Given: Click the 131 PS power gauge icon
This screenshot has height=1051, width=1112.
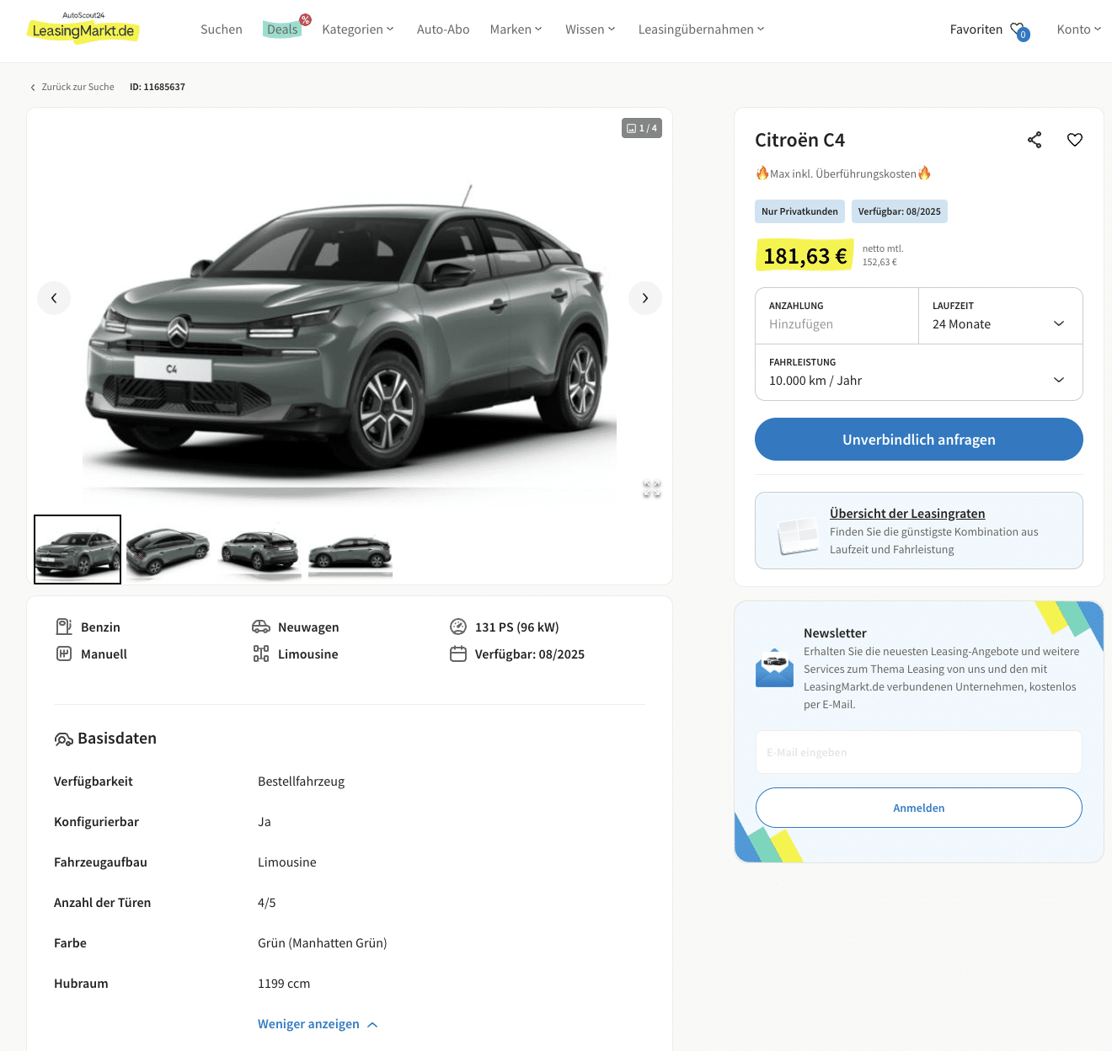Looking at the screenshot, I should pyautogui.click(x=458, y=627).
